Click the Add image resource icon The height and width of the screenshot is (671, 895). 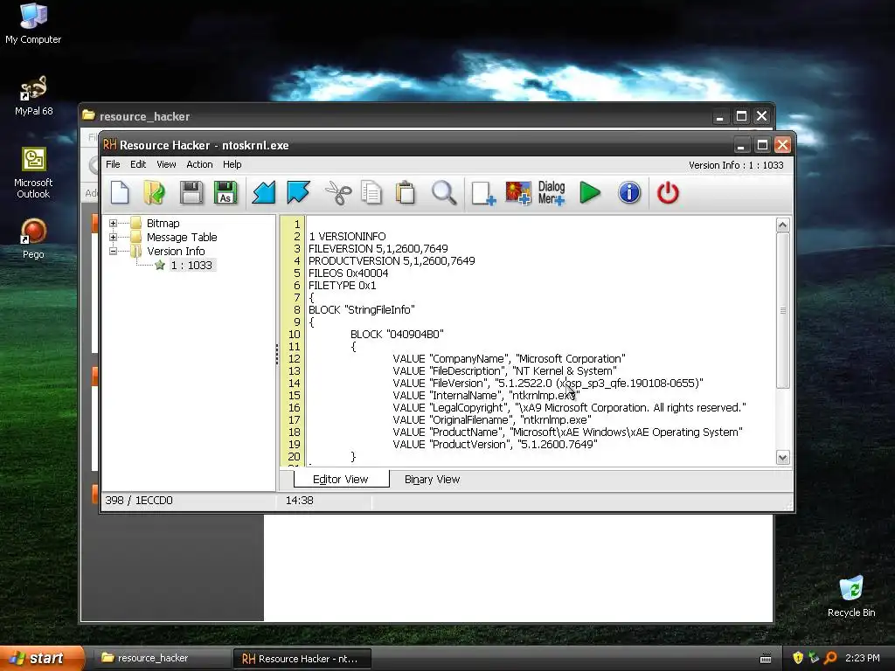(517, 193)
